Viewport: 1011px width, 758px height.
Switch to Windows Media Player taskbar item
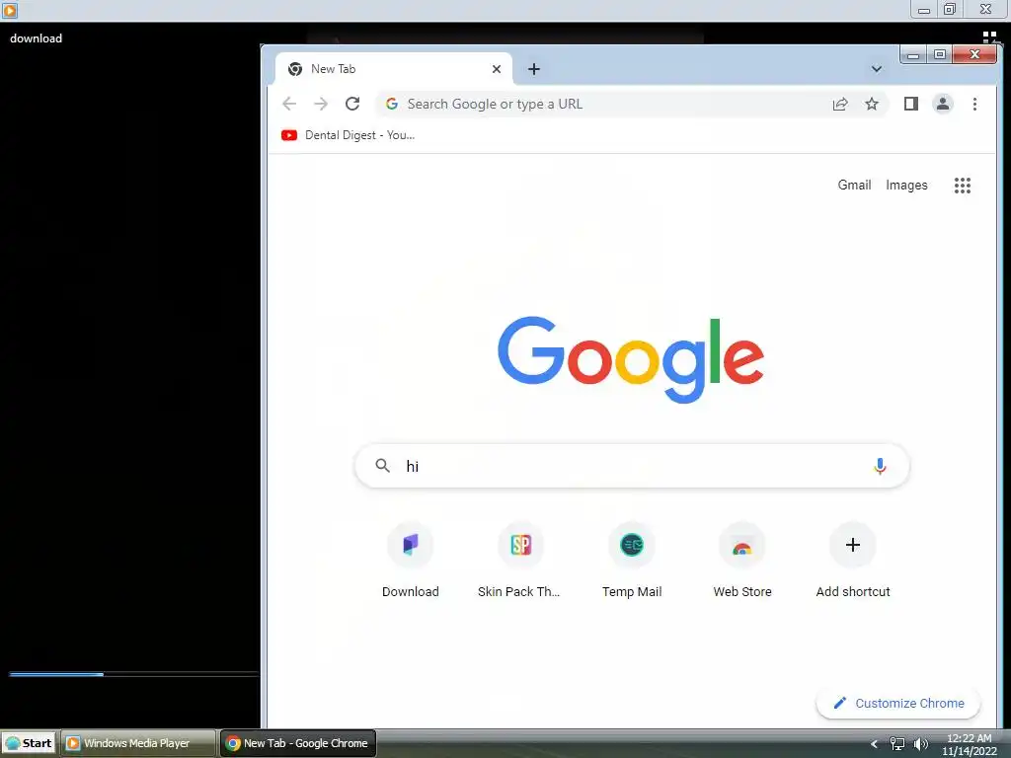[x=138, y=743]
